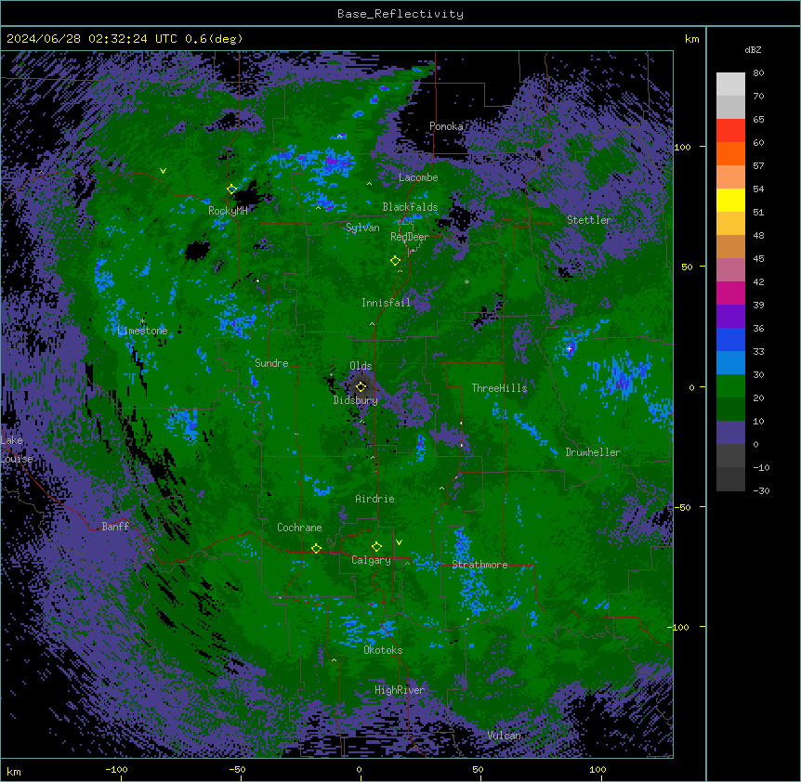Viewport: 801px width, 782px height.
Task: Click the yellow marker above RockyMH label
Action: [x=231, y=189]
